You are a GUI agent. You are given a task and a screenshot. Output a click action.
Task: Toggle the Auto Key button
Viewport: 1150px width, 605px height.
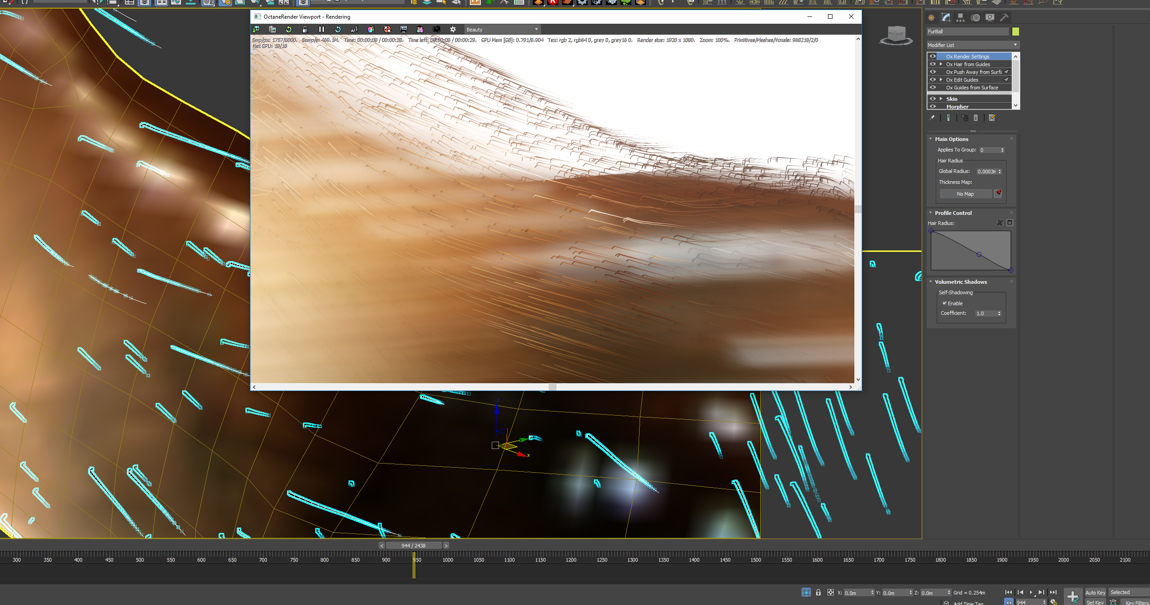(x=1095, y=592)
